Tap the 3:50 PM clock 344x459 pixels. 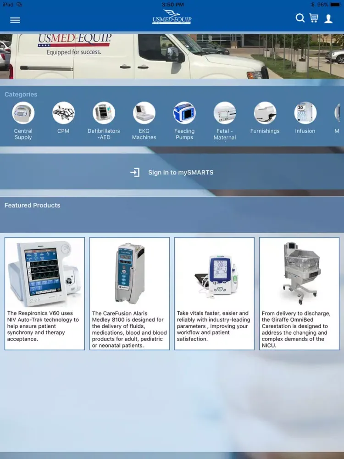(x=173, y=5)
